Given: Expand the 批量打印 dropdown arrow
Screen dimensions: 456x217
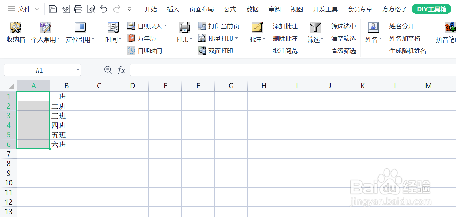Looking at the screenshot, I should click(237, 38).
